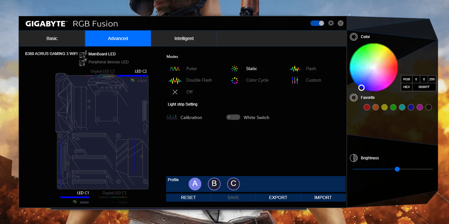Pick the teal favorite color swatch
Screen dimensions: 449x224
point(402,108)
